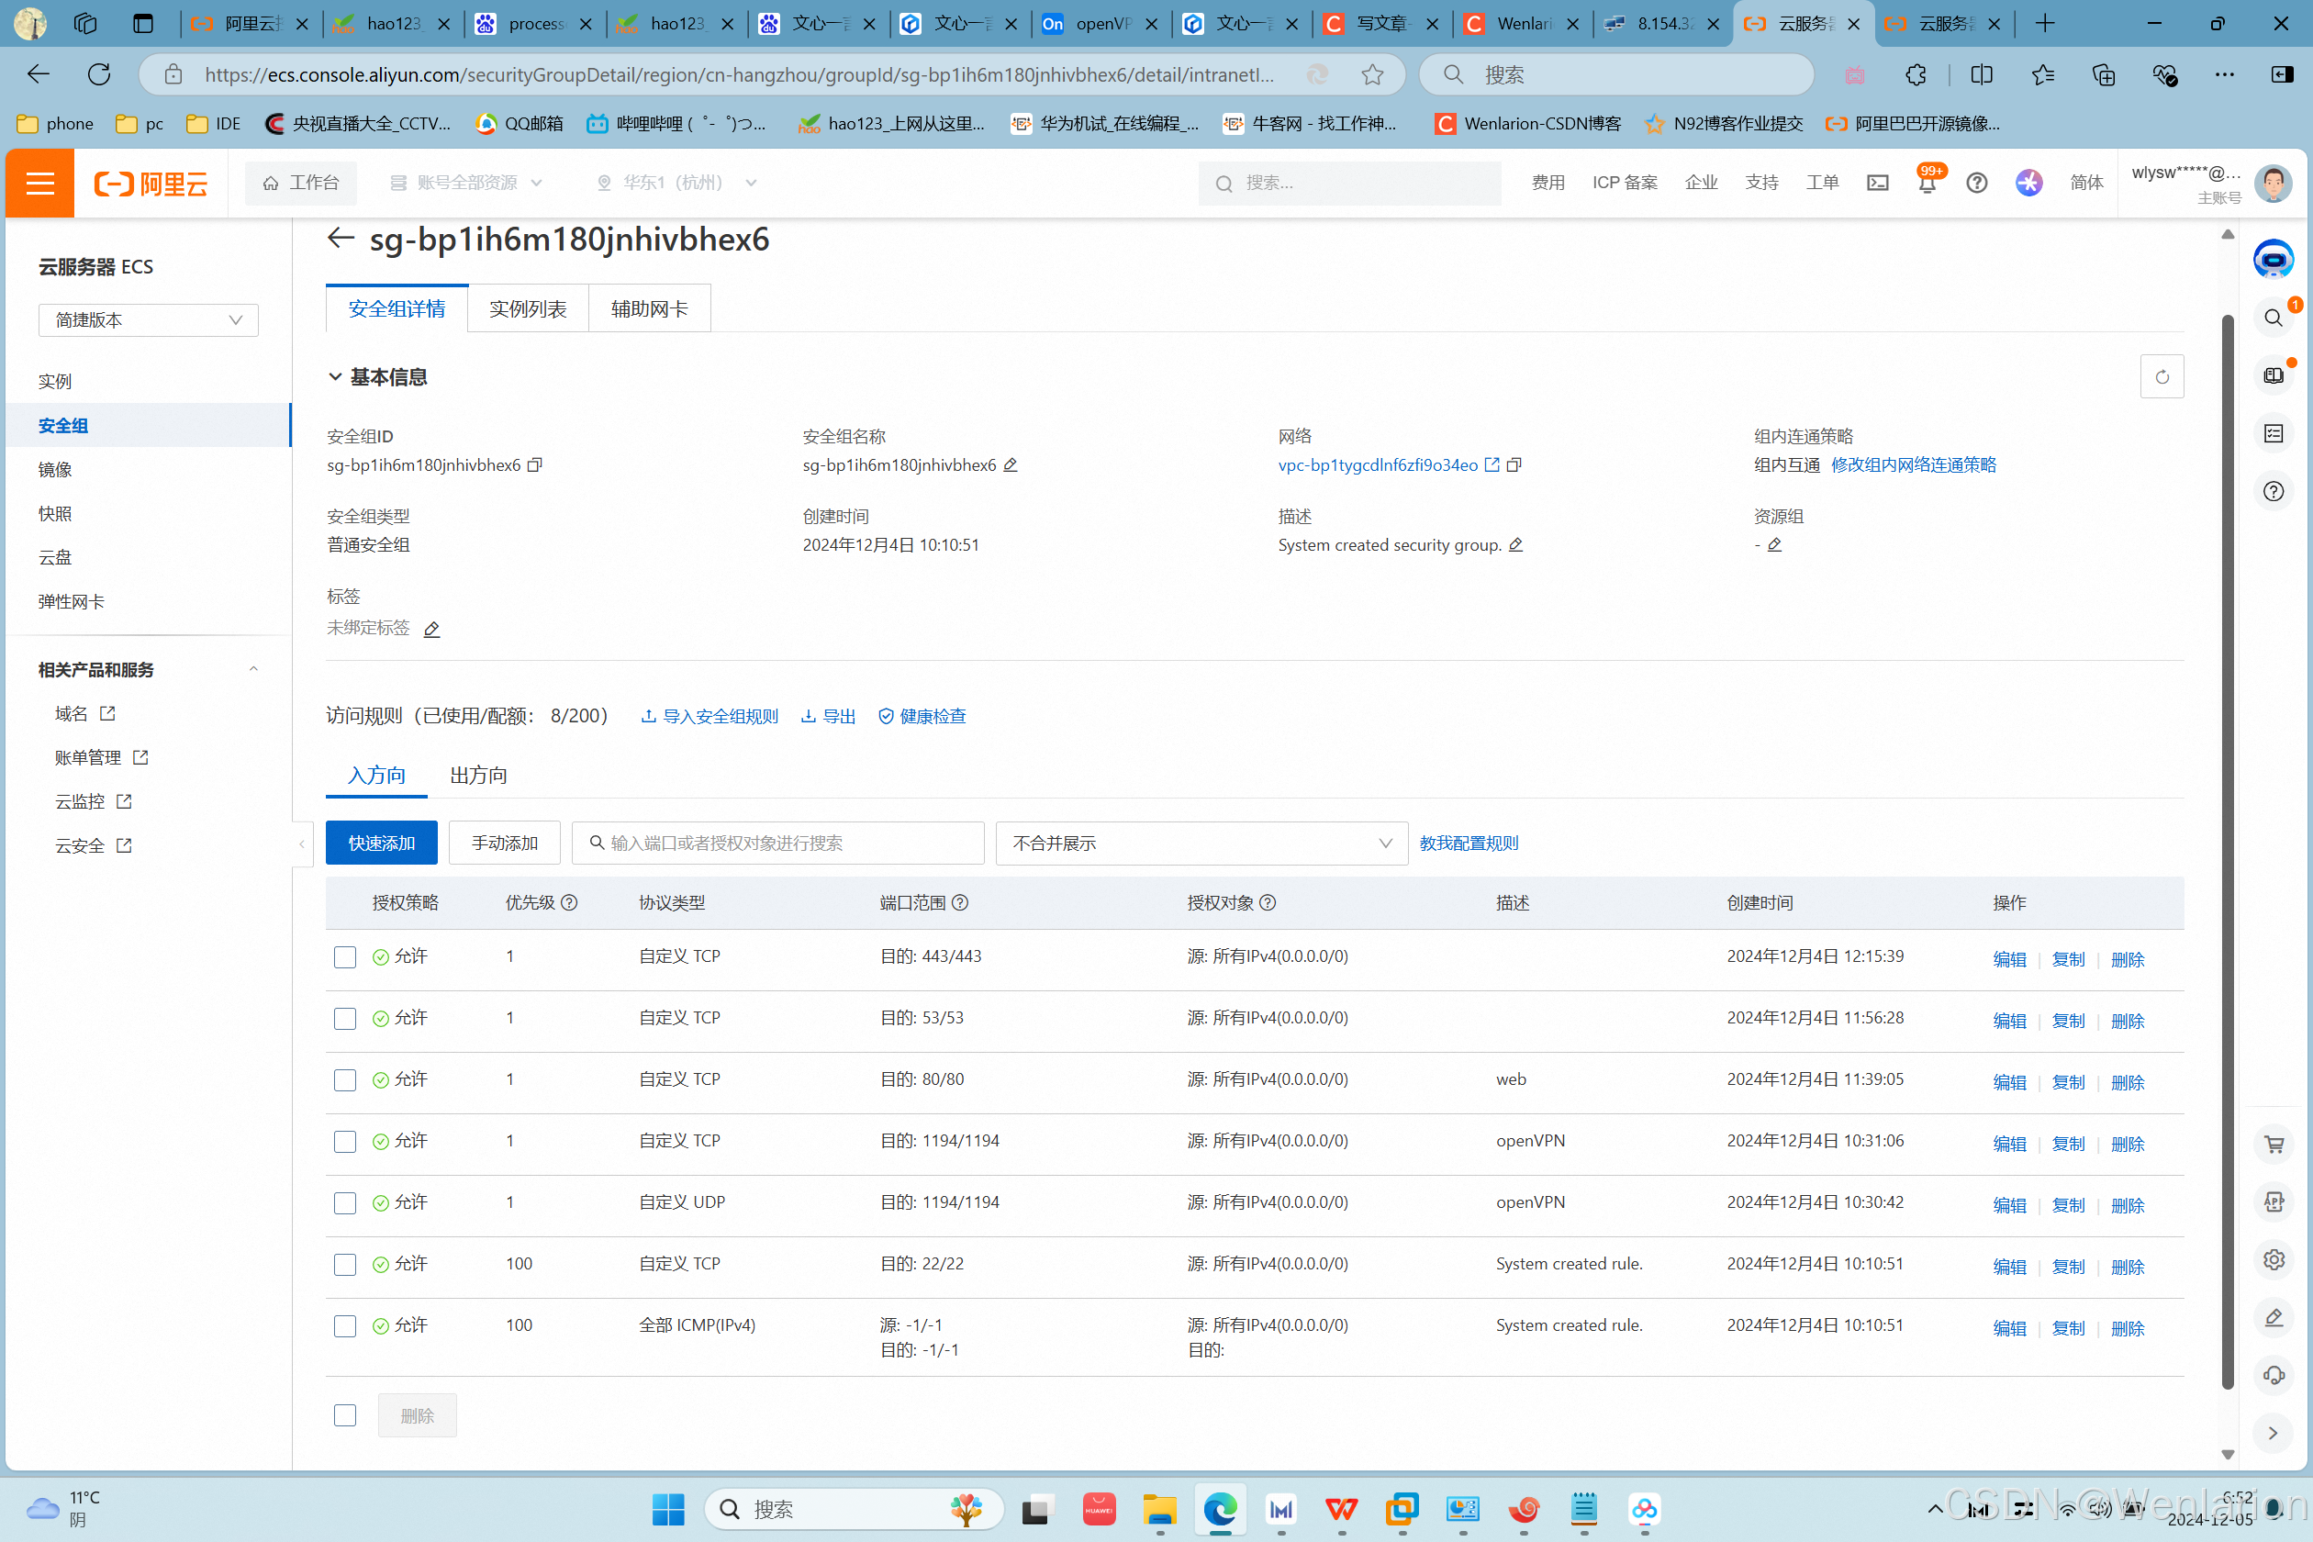Screen dimensions: 2313x1542
Task: Check the port 443/443 rule checkbox
Action: [x=345, y=958]
